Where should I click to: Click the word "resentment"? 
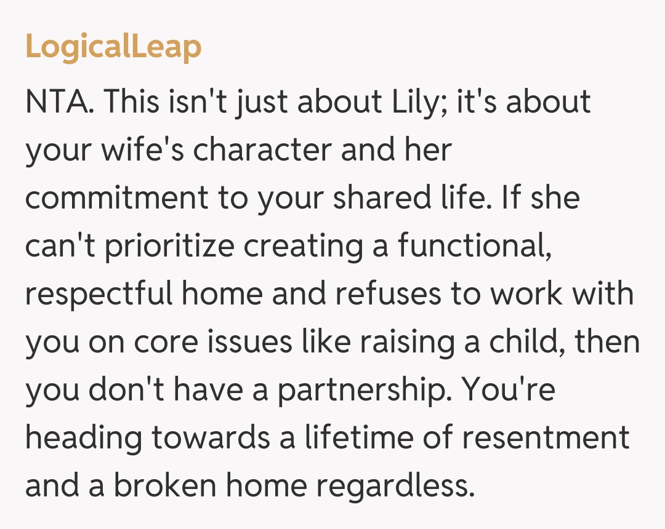click(546, 439)
